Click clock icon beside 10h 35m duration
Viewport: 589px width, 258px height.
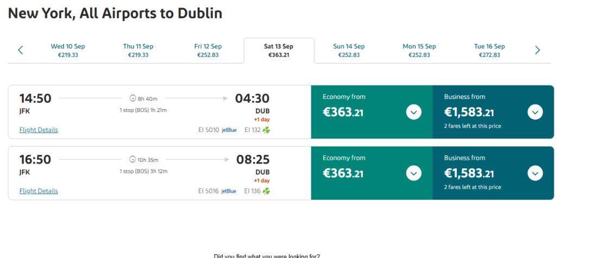point(133,160)
